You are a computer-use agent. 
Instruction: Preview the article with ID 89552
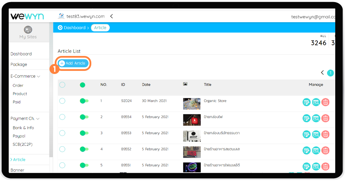316,150
